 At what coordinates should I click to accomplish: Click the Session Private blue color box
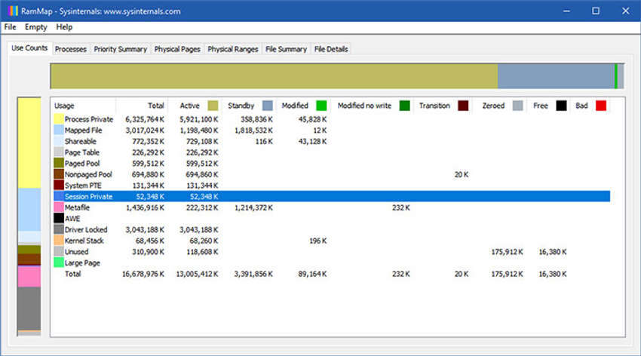(x=59, y=197)
